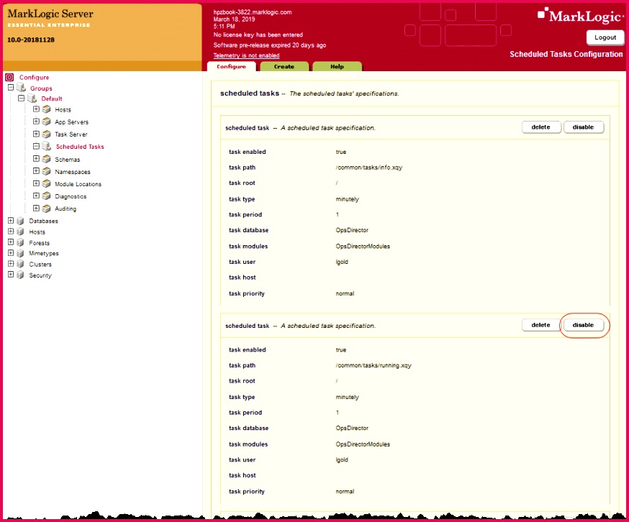Click the Default group icon
The image size is (629, 522).
[x=32, y=99]
